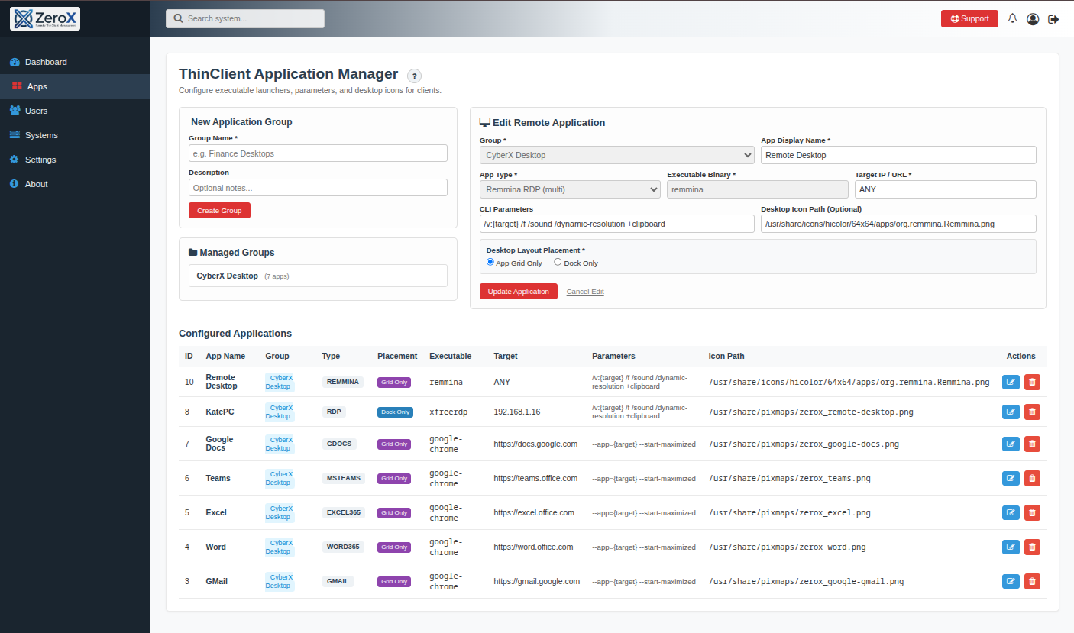1074x633 pixels.
Task: Open Apps in sidebar
Action: click(75, 86)
